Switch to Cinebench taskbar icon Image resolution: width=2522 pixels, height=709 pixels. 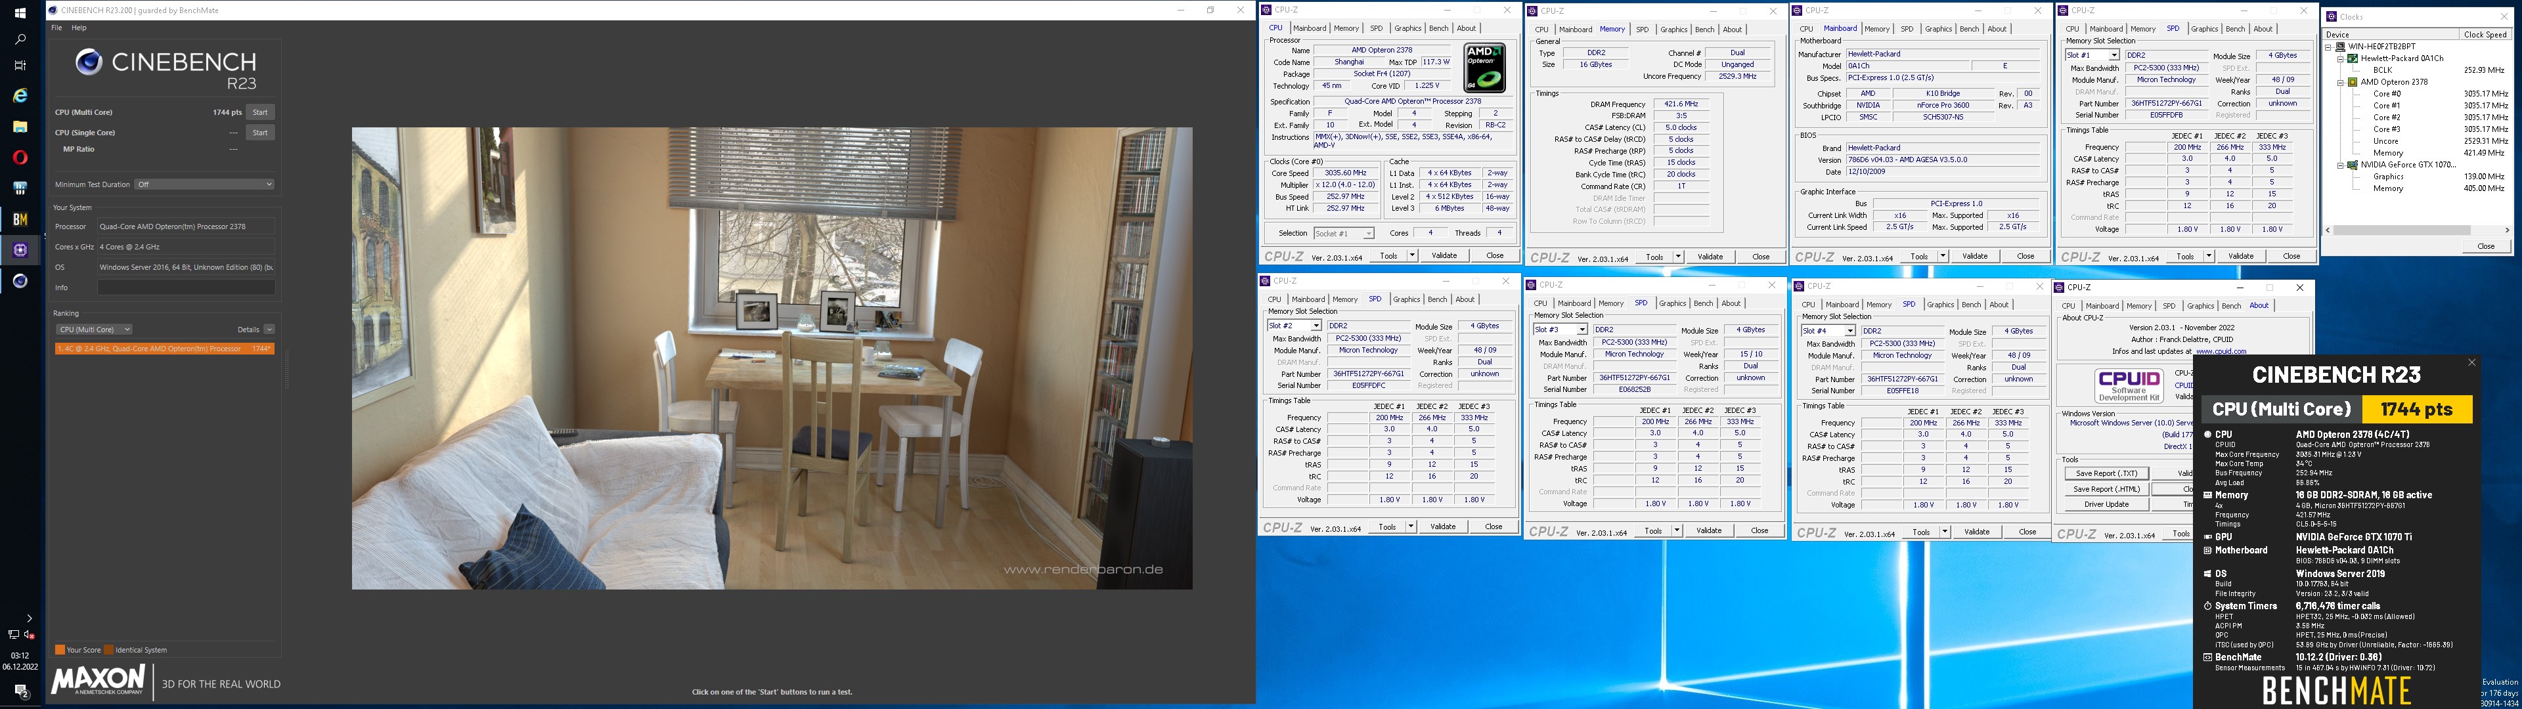(20, 281)
